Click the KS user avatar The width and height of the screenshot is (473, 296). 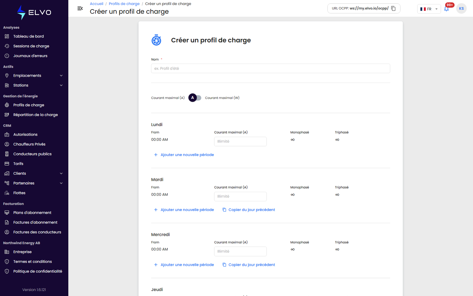coord(461,9)
